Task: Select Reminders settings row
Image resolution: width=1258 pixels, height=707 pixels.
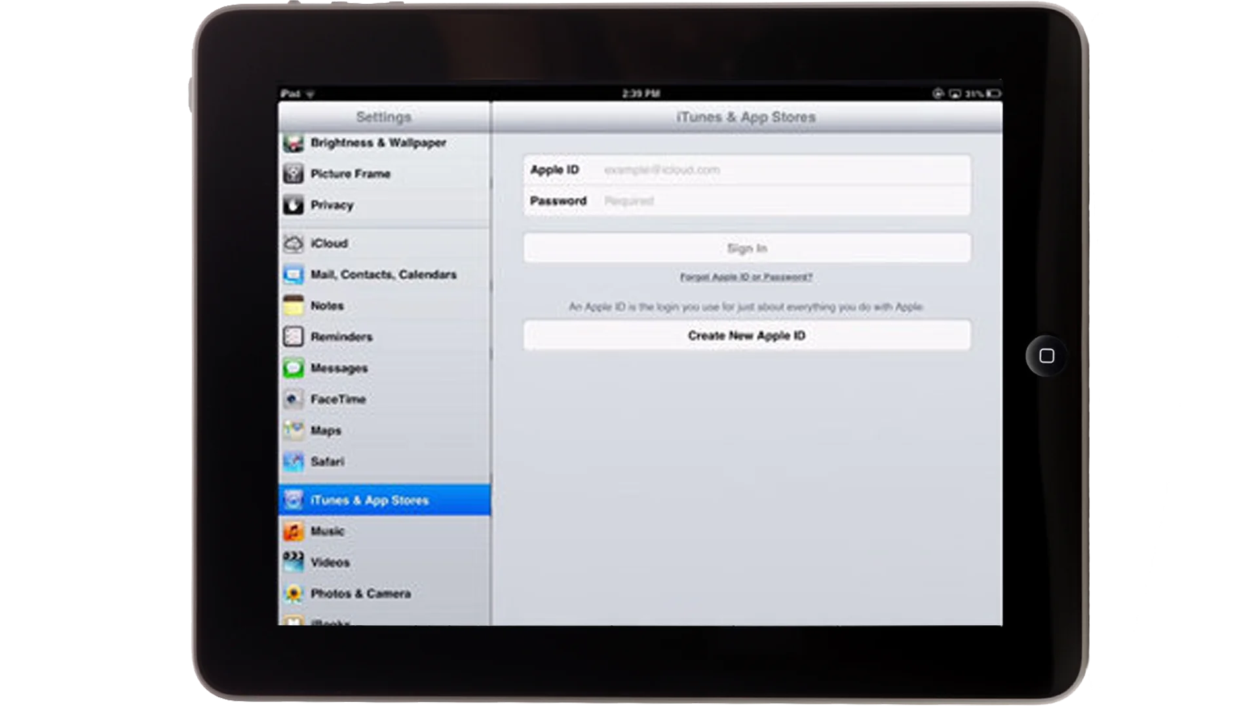Action: pyautogui.click(x=385, y=336)
